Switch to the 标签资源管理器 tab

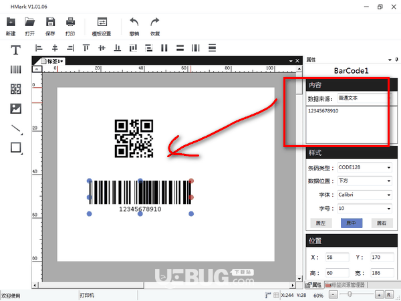pyautogui.click(x=346, y=285)
